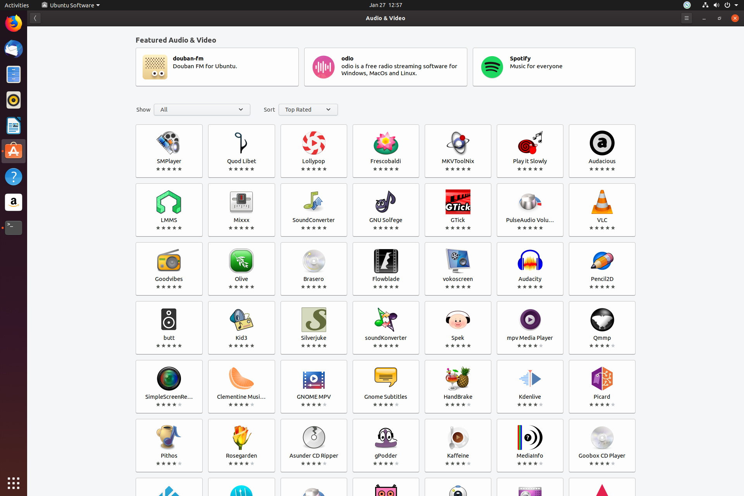
Task: Open the Ubuntu Software app menu
Action: [71, 5]
